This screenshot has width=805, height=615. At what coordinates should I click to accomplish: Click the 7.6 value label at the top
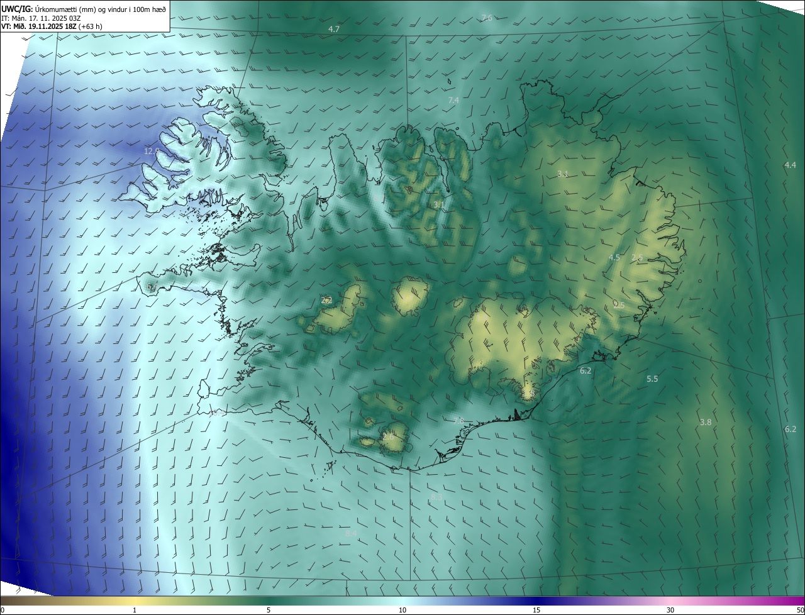487,18
